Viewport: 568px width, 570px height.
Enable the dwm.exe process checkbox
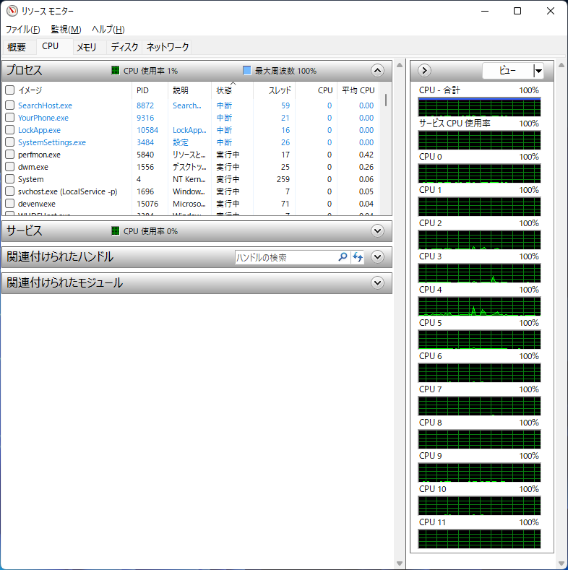10,167
